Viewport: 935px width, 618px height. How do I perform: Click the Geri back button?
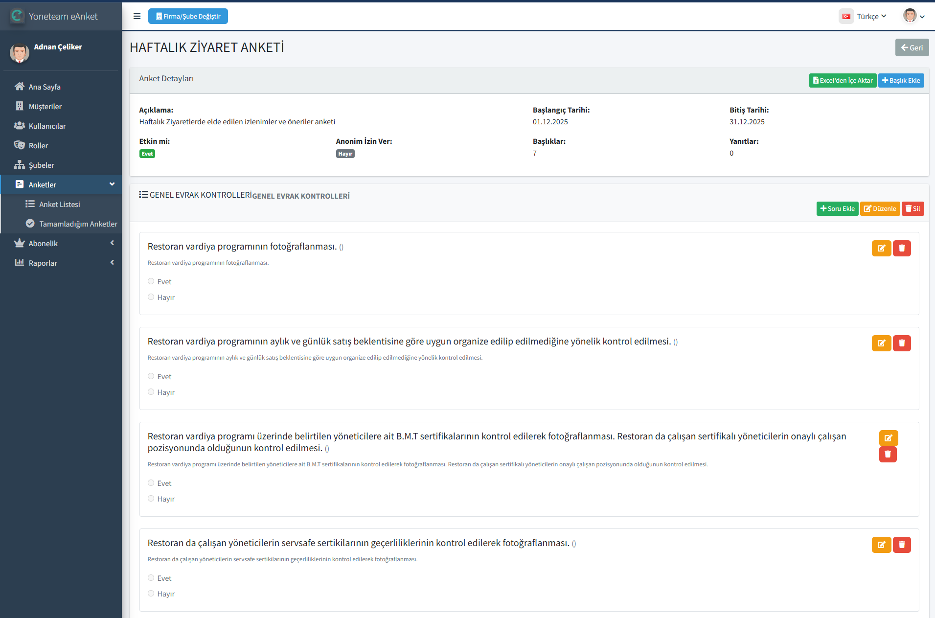[912, 48]
